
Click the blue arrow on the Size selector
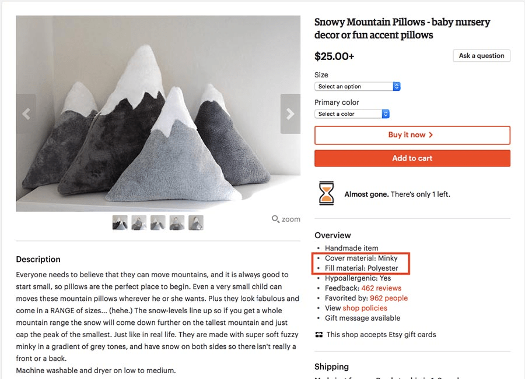tap(397, 86)
